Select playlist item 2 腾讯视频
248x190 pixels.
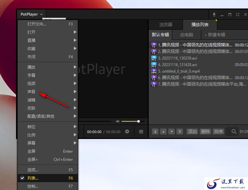[x=198, y=51]
